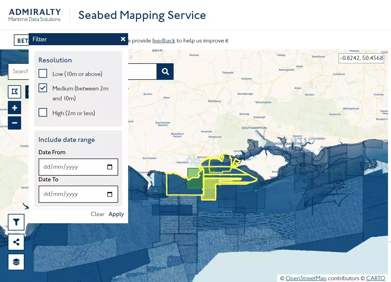Viewport: 391px width, 282px height.
Task: Open the share map button
Action: (x=16, y=242)
